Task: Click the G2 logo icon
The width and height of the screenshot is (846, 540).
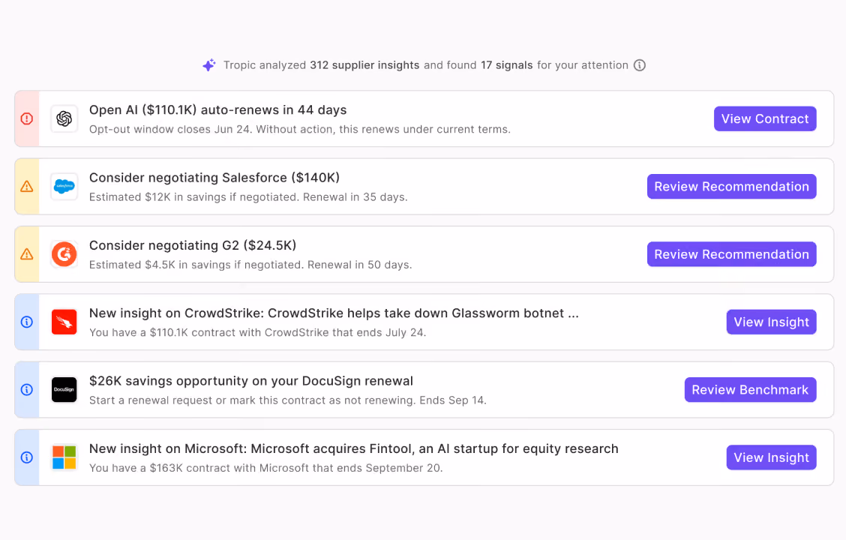Action: (x=64, y=254)
